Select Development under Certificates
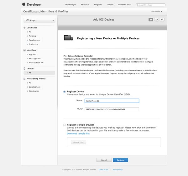 pyautogui.click(x=34, y=40)
